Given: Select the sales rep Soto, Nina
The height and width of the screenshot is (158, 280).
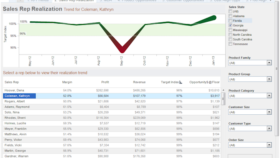Looking at the screenshot, I should pos(12,112).
